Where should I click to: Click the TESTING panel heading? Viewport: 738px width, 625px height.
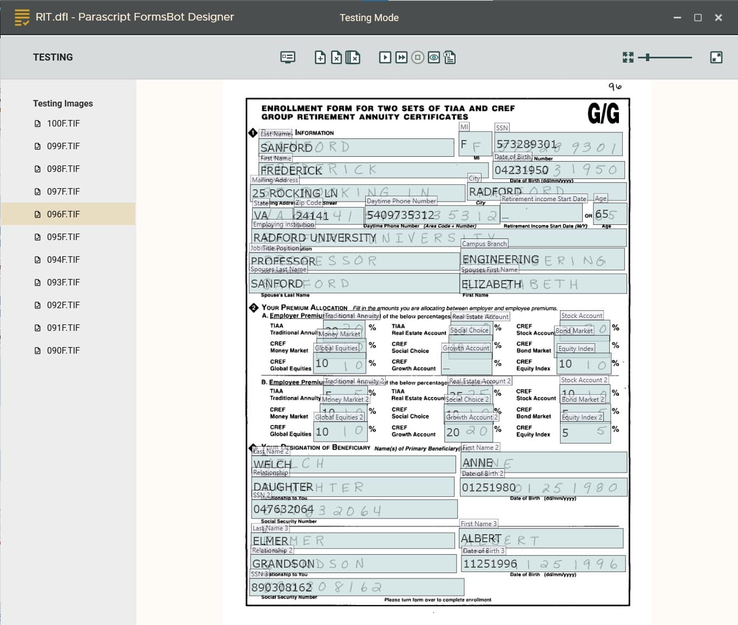(x=53, y=57)
